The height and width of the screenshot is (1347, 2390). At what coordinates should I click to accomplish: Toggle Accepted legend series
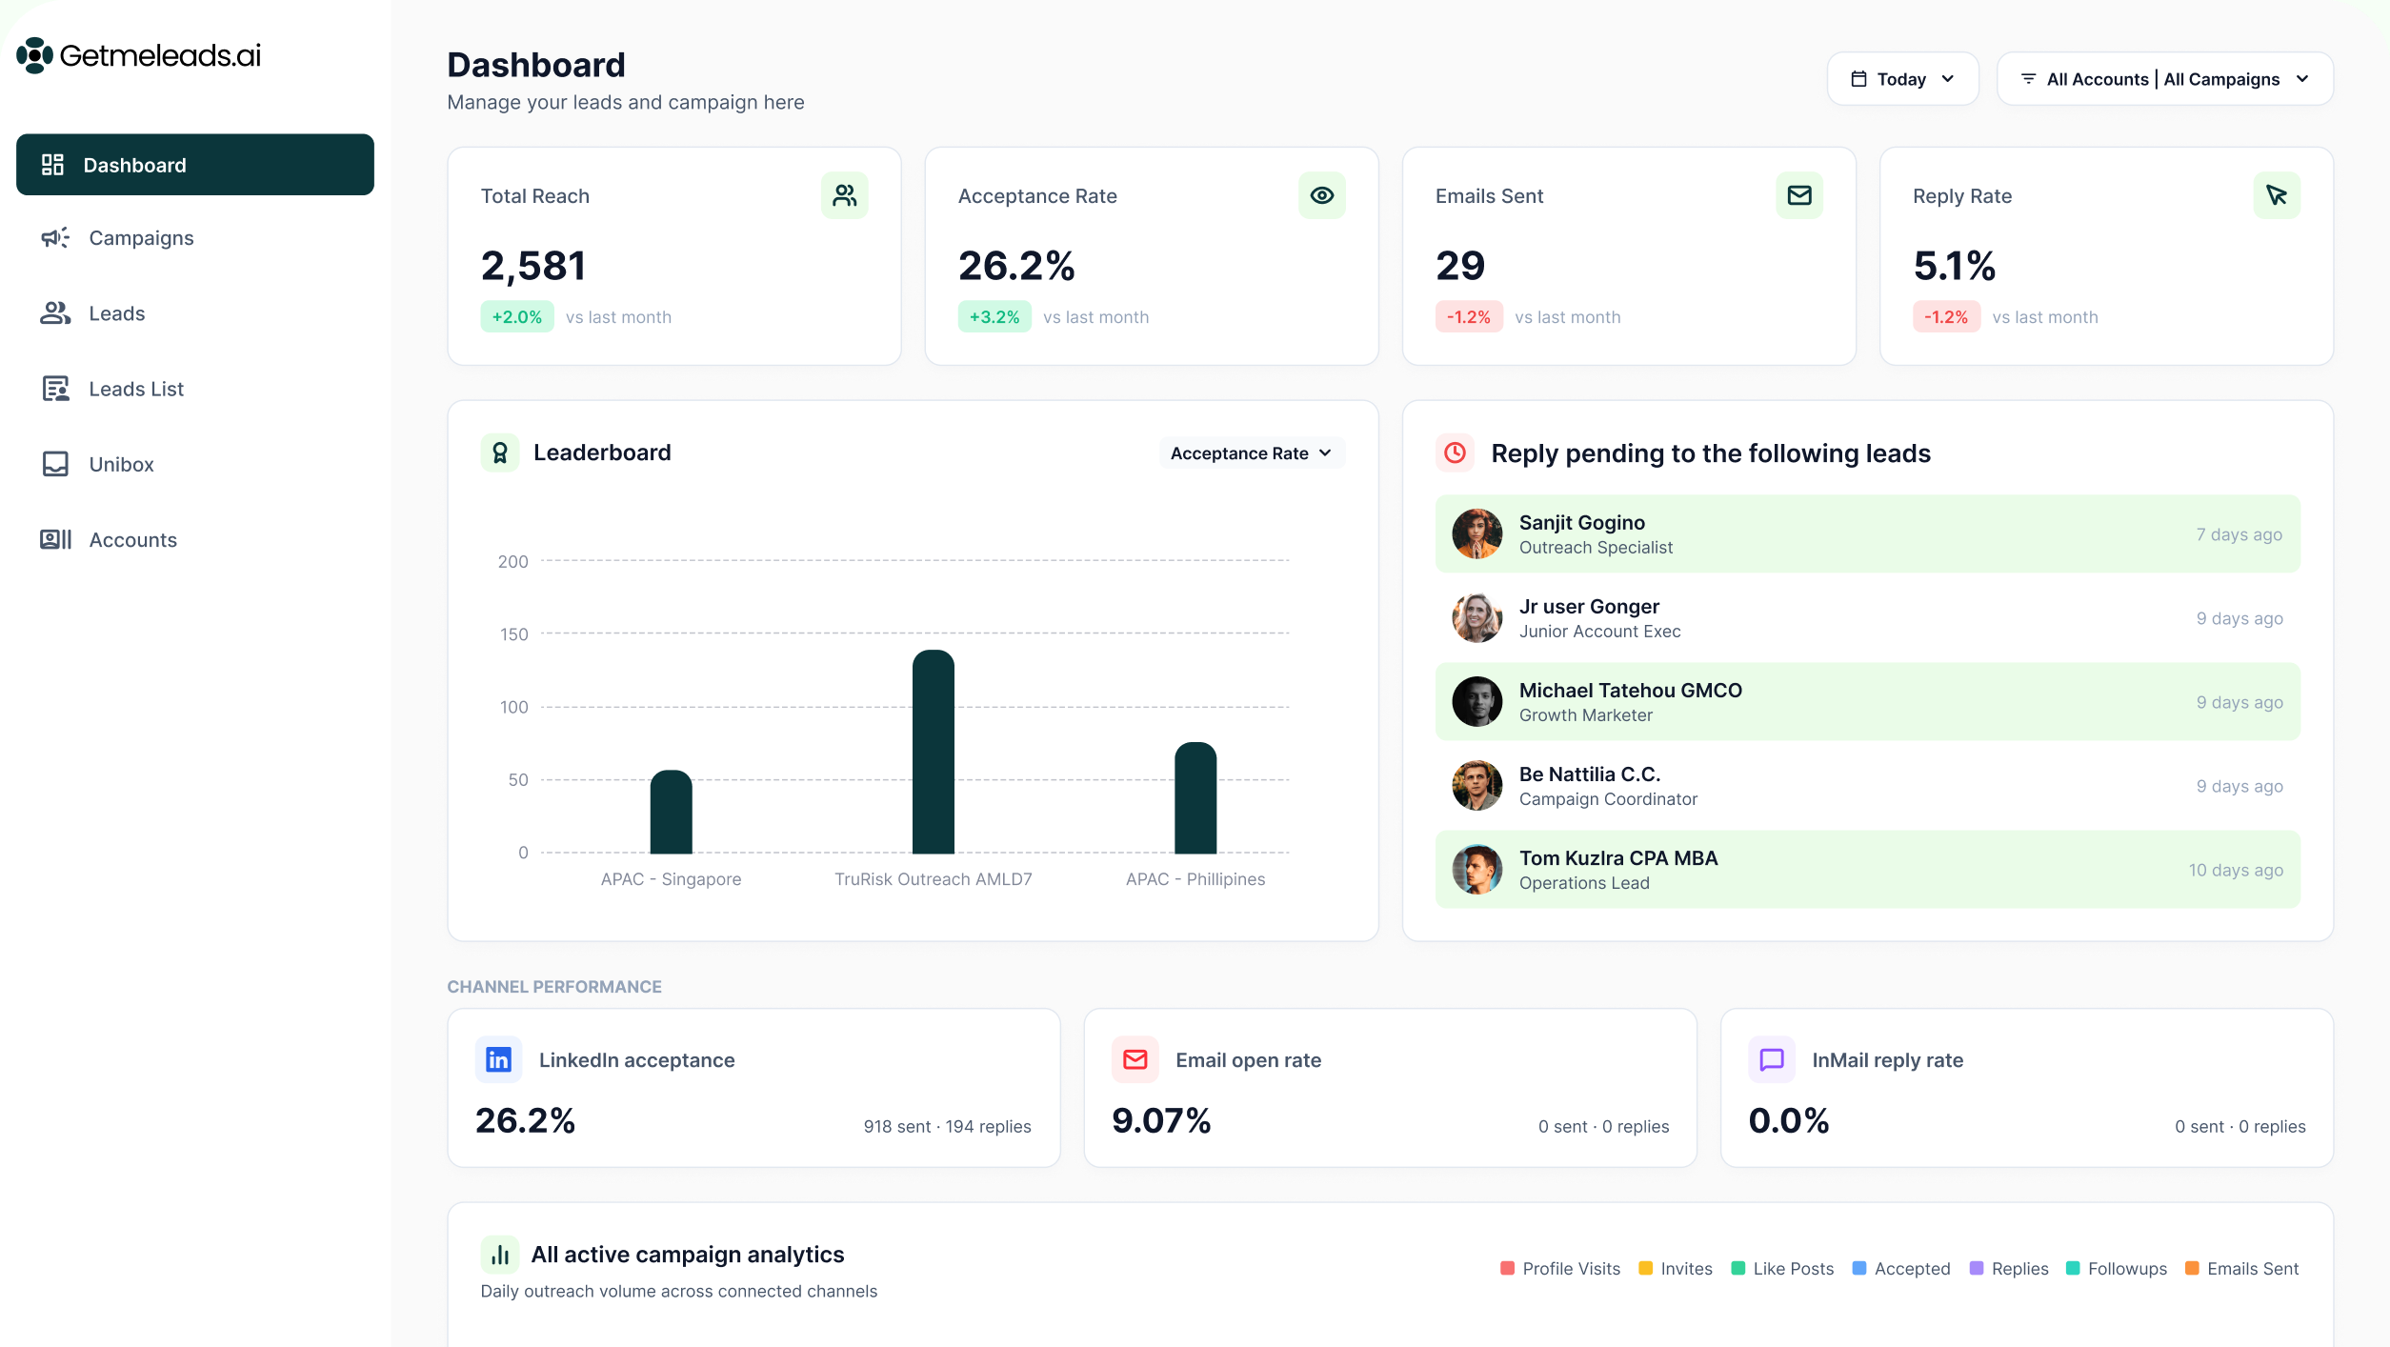point(1901,1268)
